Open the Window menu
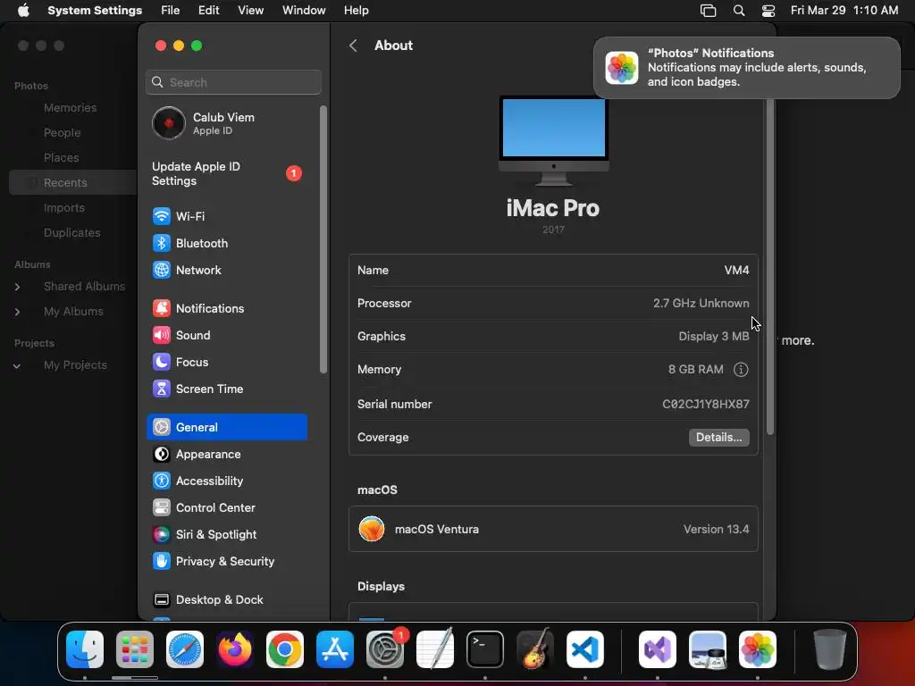 tap(304, 11)
